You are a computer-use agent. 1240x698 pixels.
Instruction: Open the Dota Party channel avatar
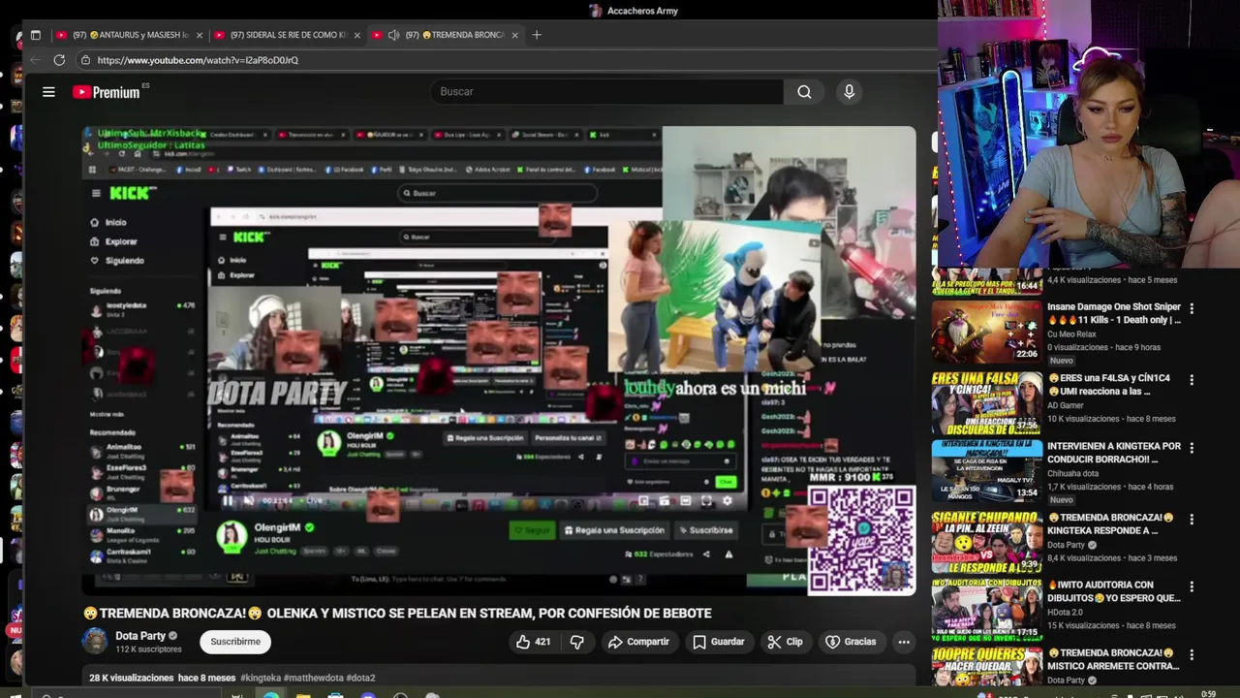tap(95, 641)
